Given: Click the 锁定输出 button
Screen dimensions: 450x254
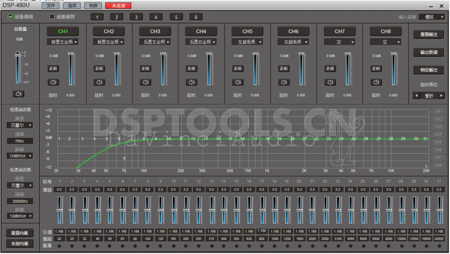Looking at the screenshot, I should pyautogui.click(x=429, y=70).
